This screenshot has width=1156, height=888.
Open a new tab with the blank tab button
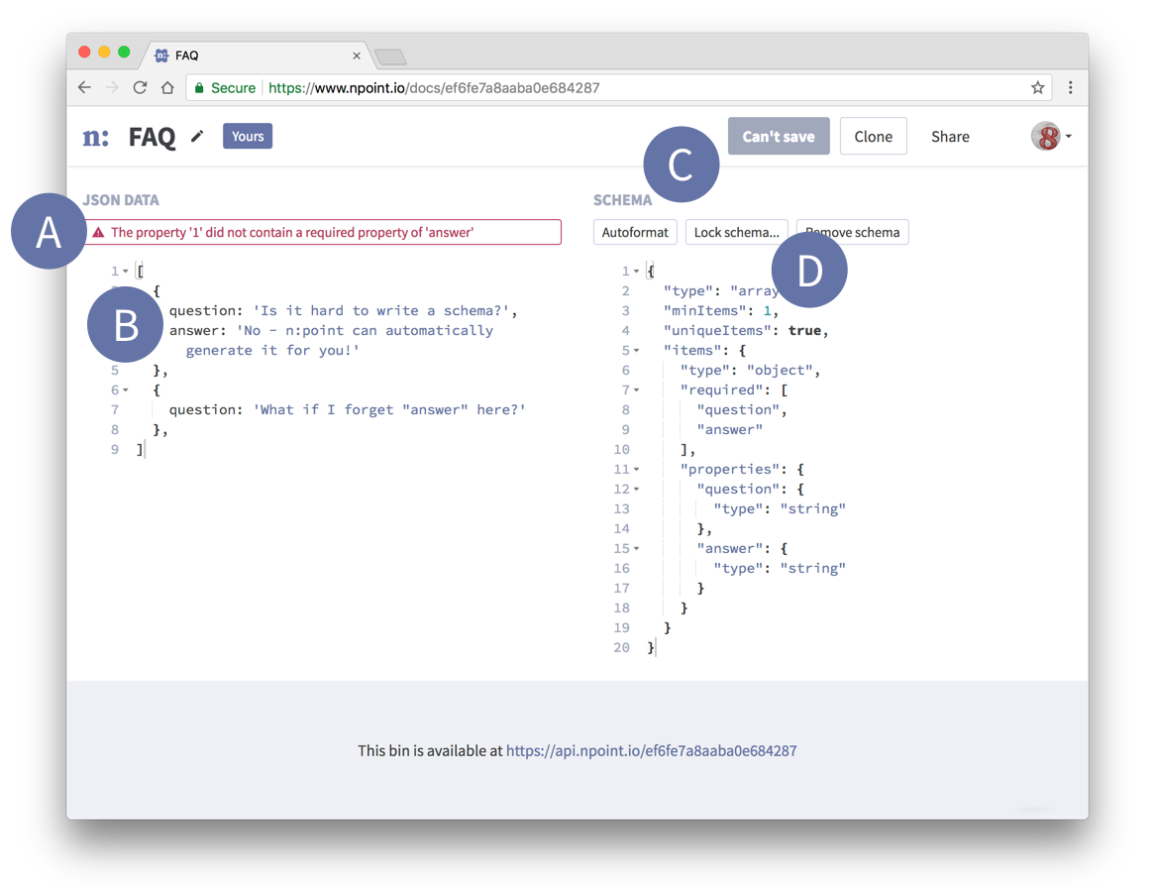(390, 56)
